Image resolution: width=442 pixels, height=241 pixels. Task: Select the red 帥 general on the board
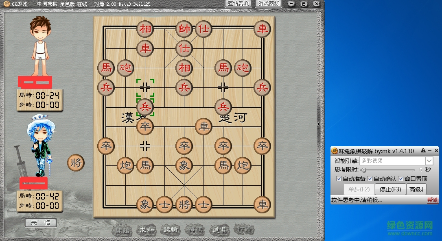point(184,29)
